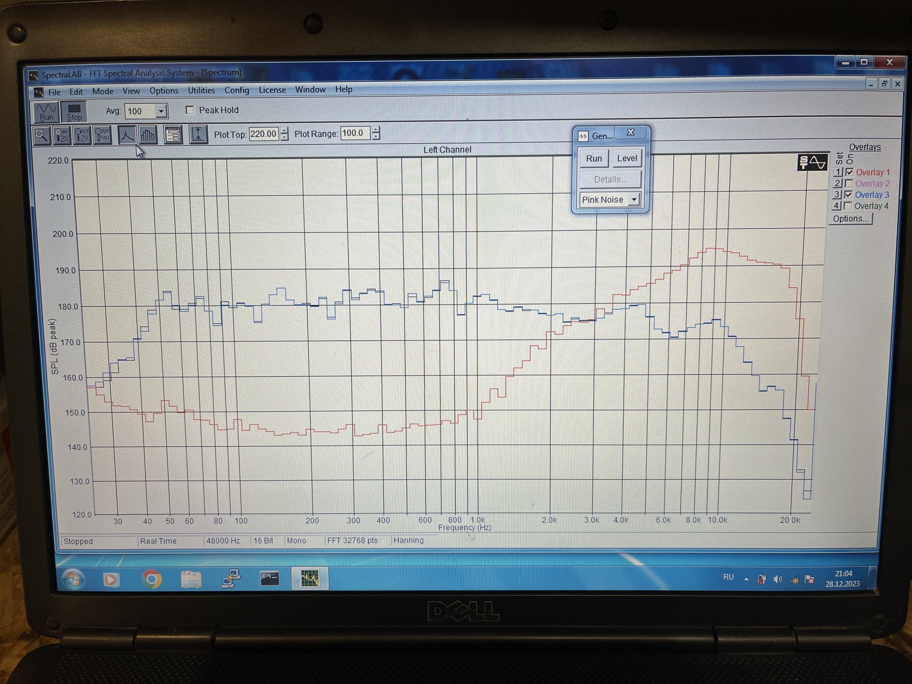Image resolution: width=912 pixels, height=684 pixels.
Task: Open the Utilities menu
Action: (x=201, y=90)
